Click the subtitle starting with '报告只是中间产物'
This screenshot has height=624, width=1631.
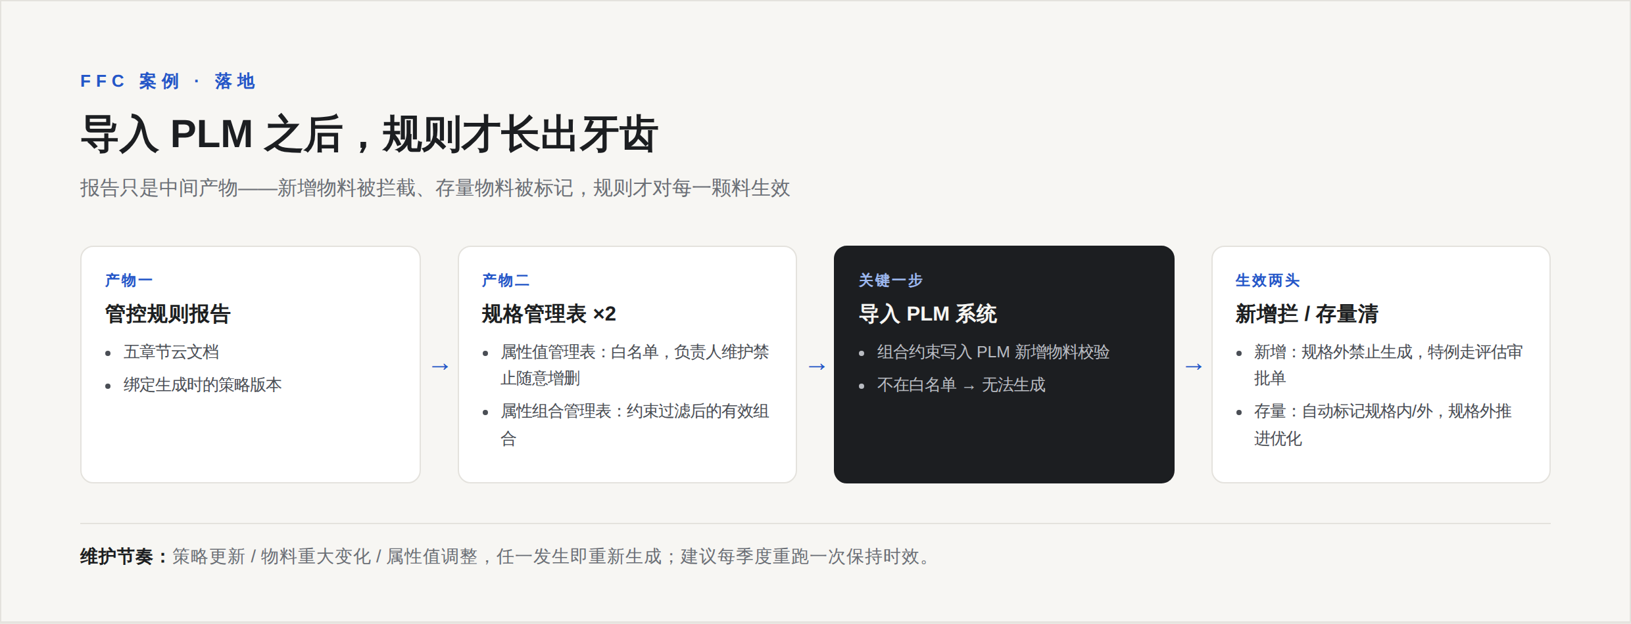pos(435,188)
